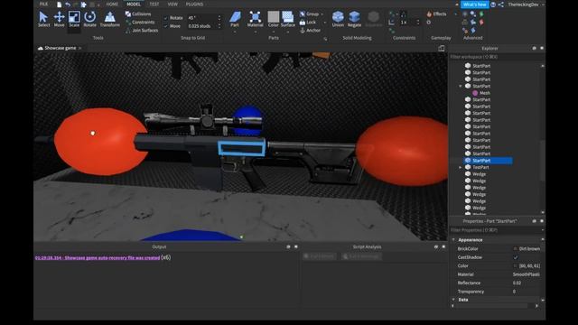578x325 pixels.
Task: Open the FILE menu
Action: click(x=44, y=5)
